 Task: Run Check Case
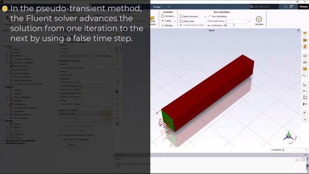pyautogui.click(x=187, y=21)
